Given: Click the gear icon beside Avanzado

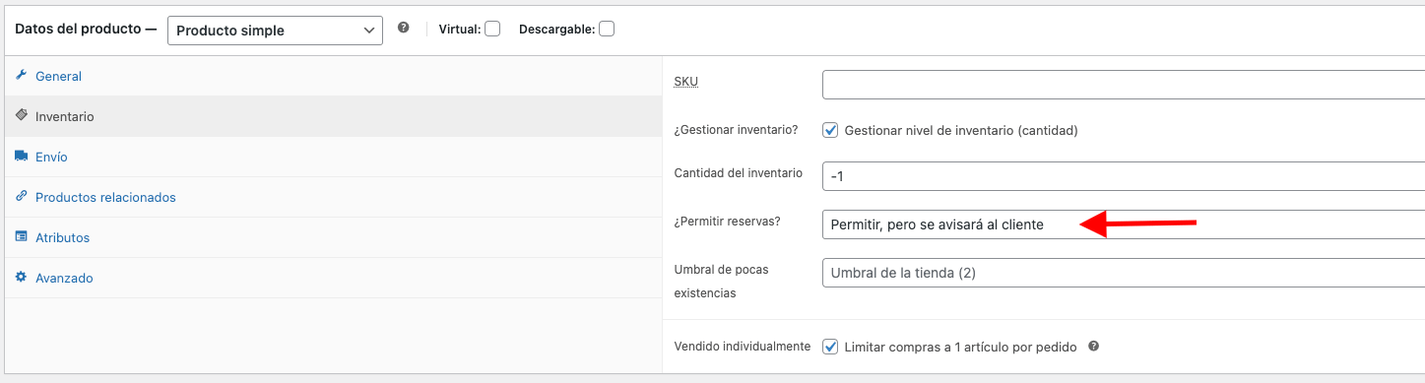Looking at the screenshot, I should (21, 277).
